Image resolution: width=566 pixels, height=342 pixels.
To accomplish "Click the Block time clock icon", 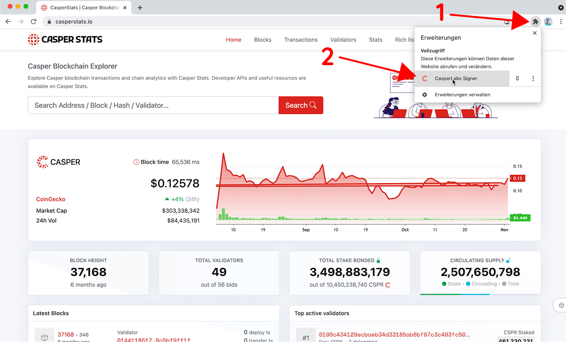I will click(136, 162).
